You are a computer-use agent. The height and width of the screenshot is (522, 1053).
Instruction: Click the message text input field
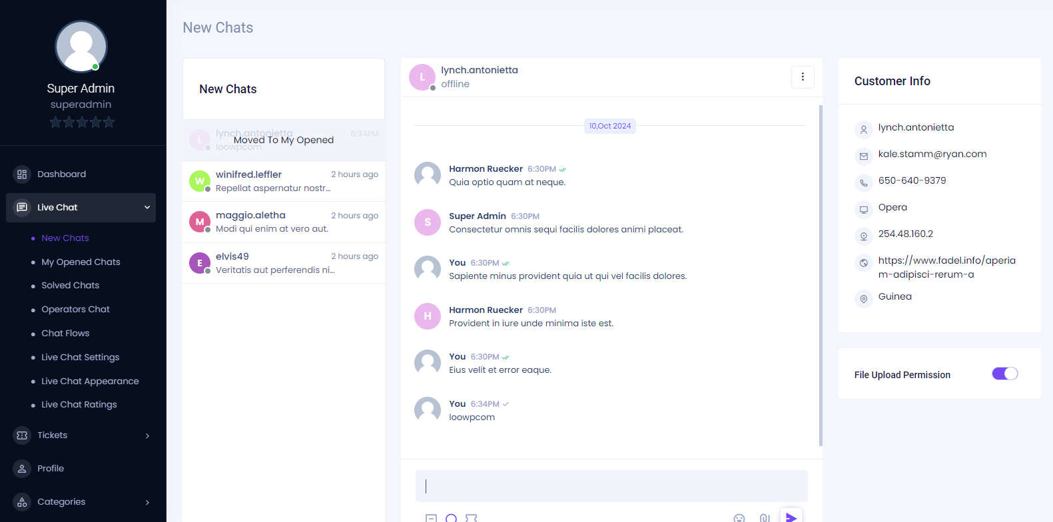point(611,486)
